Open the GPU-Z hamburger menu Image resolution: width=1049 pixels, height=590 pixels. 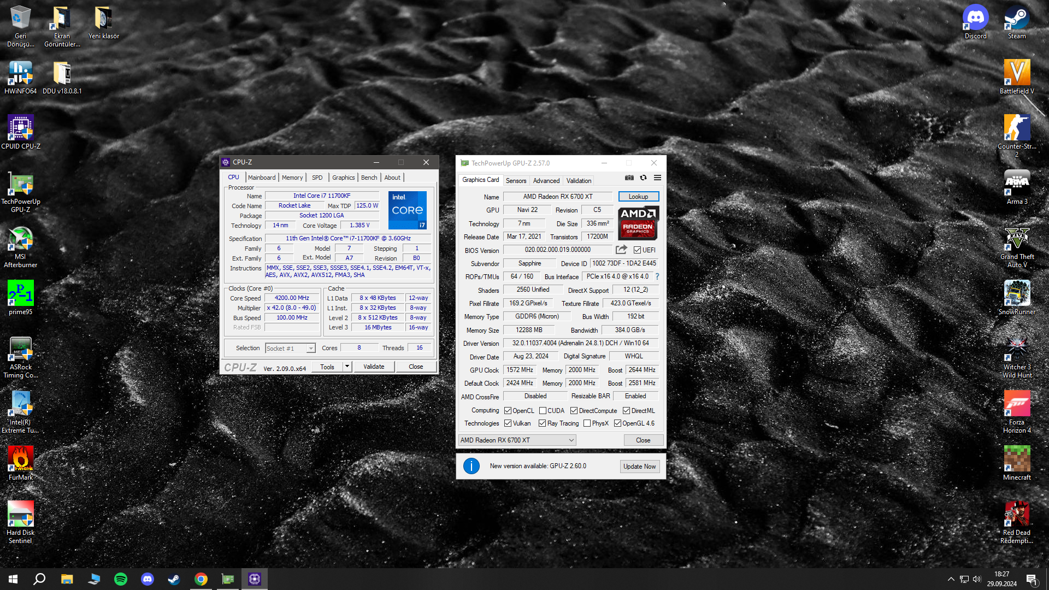[x=657, y=178]
